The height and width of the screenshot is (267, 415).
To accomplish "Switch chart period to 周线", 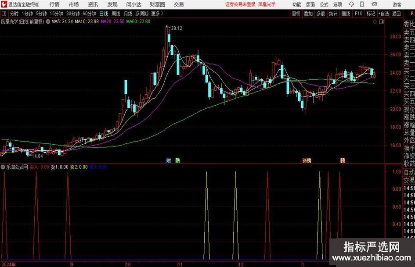I will point(116,14).
